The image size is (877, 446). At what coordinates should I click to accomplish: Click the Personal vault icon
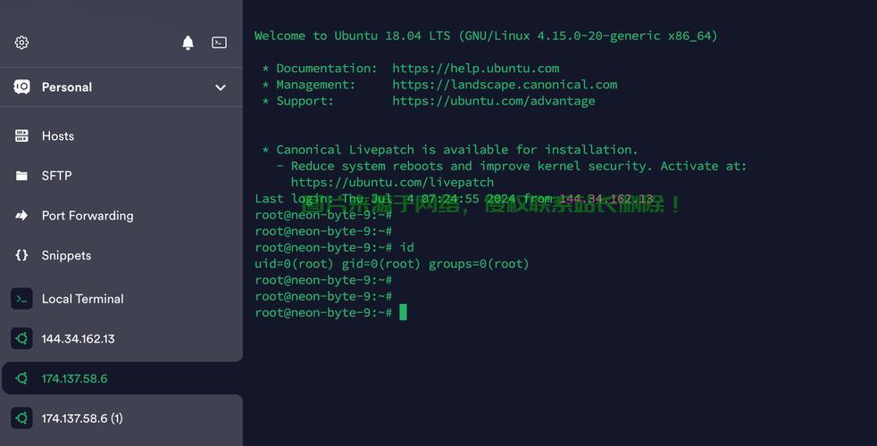pyautogui.click(x=22, y=87)
